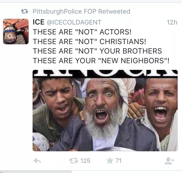Favorite the tweet with the star icon
This screenshot has width=182, height=173.
tap(110, 161)
